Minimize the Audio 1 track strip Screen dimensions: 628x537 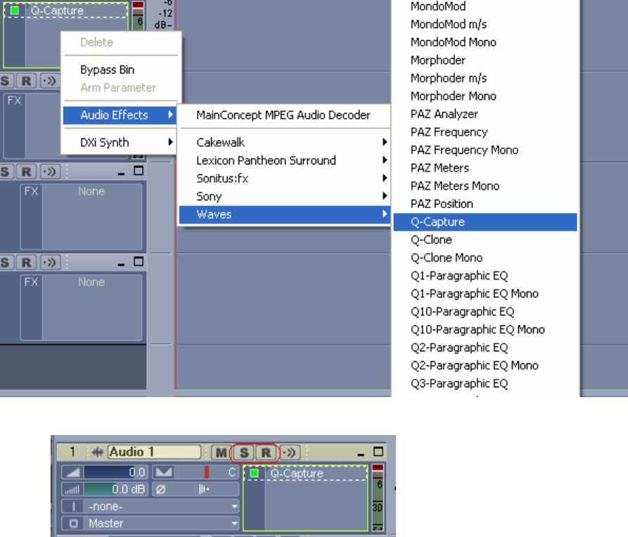[361, 453]
